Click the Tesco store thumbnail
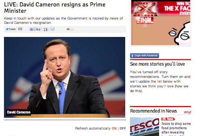This screenshot has height=136, width=204. pyautogui.click(x=144, y=127)
